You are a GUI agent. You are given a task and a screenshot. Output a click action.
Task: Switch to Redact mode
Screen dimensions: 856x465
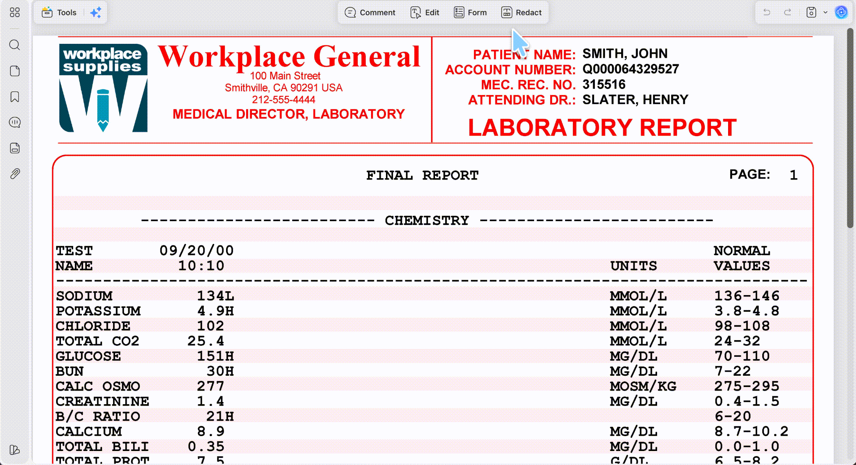tap(522, 12)
